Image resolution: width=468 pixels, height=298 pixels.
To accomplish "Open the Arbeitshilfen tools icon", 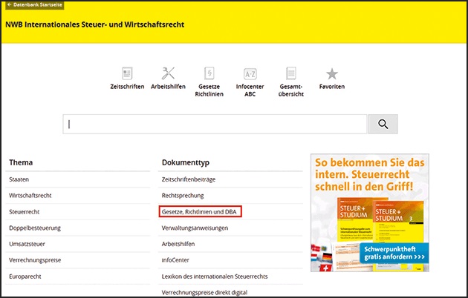I will pos(168,74).
